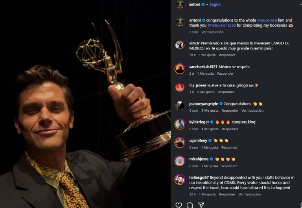Open the comment bubble icon
Screen dimensions: 302x208
pyautogui.click(x=190, y=205)
